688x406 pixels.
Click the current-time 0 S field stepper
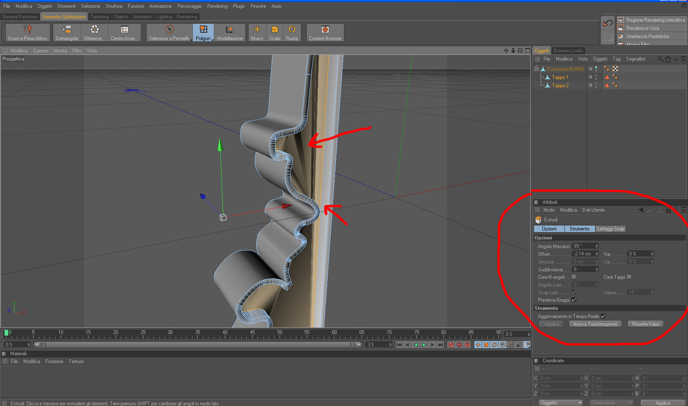click(529, 334)
